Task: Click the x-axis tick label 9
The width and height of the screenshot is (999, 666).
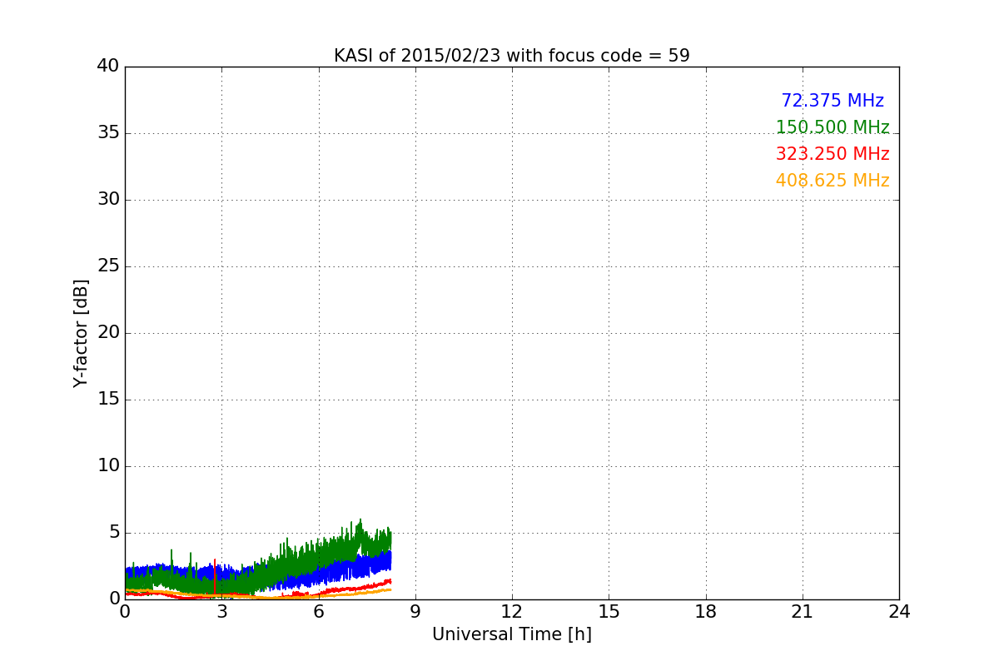Action: click(x=415, y=612)
